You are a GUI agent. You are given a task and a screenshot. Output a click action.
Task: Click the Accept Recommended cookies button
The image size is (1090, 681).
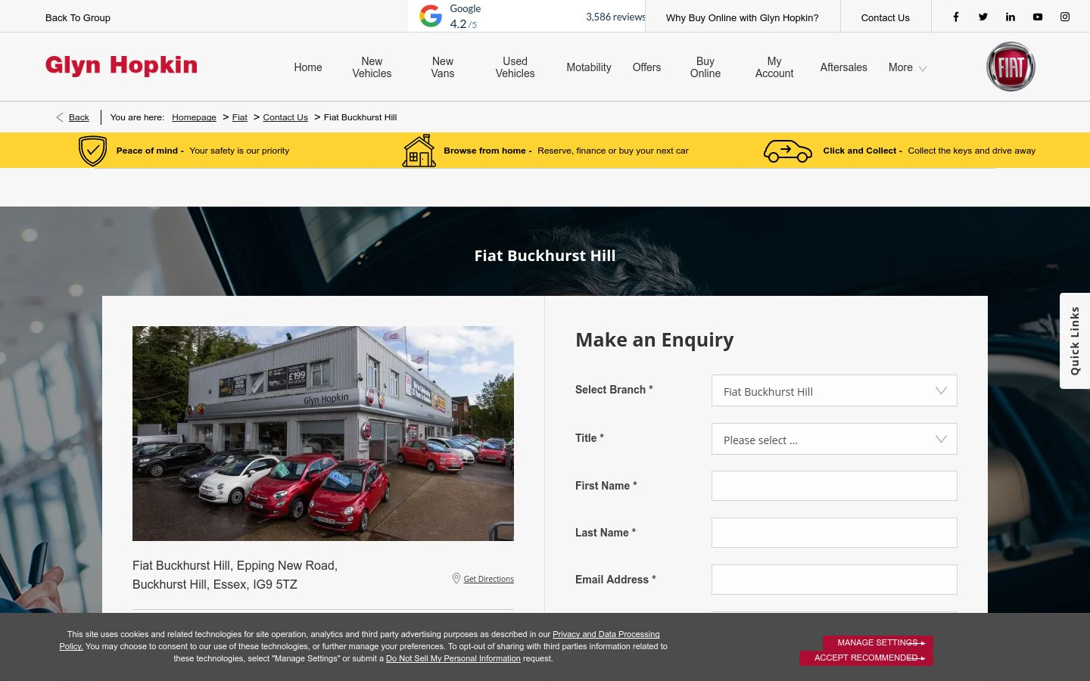866,658
